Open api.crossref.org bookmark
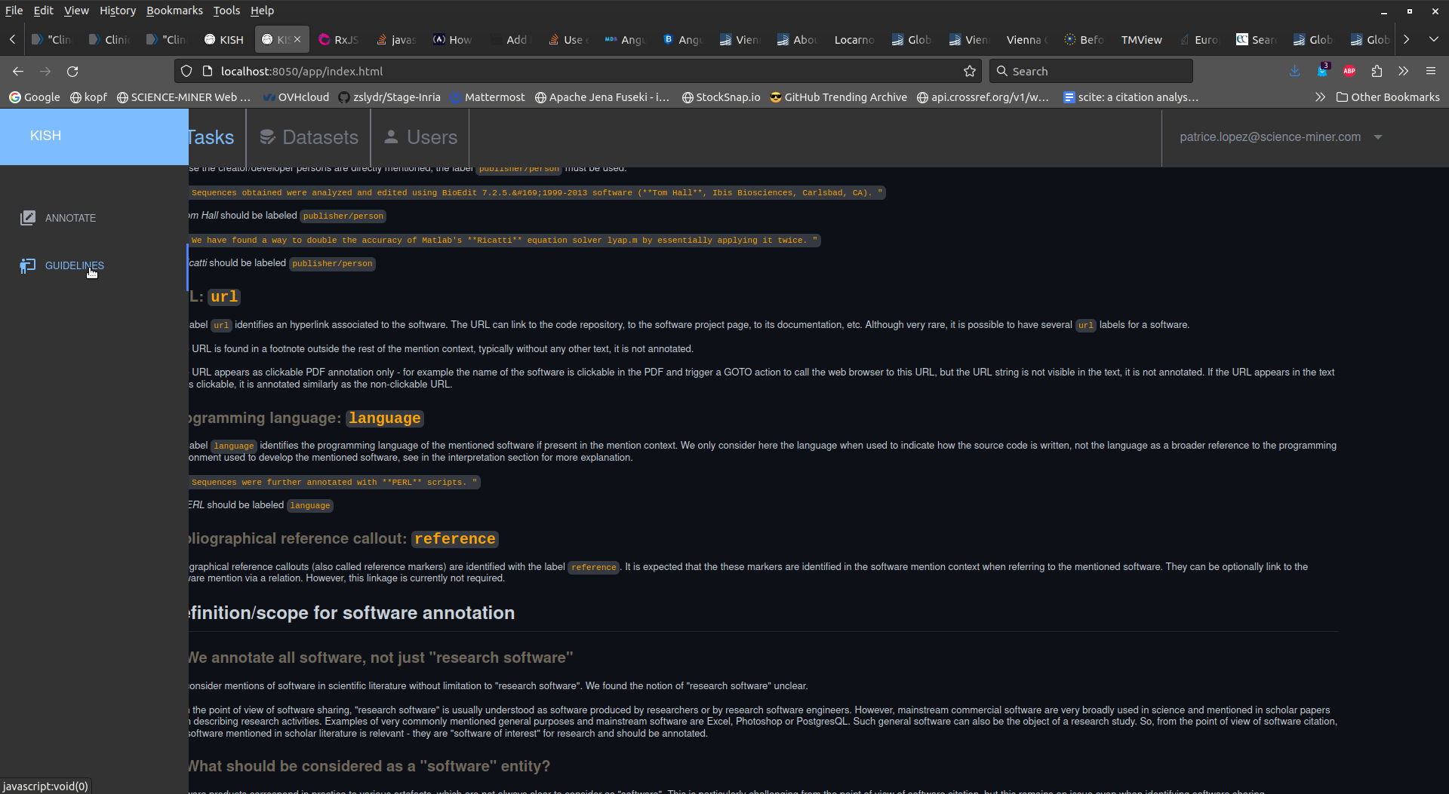This screenshot has height=794, width=1449. (x=983, y=97)
